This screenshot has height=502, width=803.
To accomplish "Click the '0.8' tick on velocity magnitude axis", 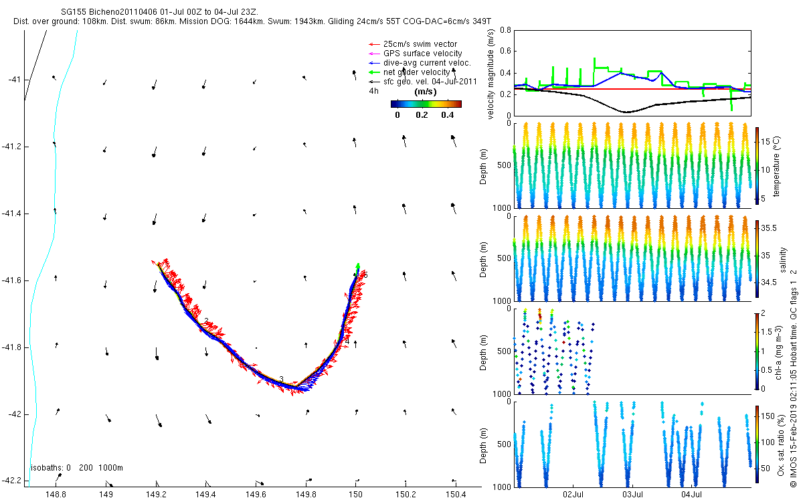I will [x=506, y=30].
